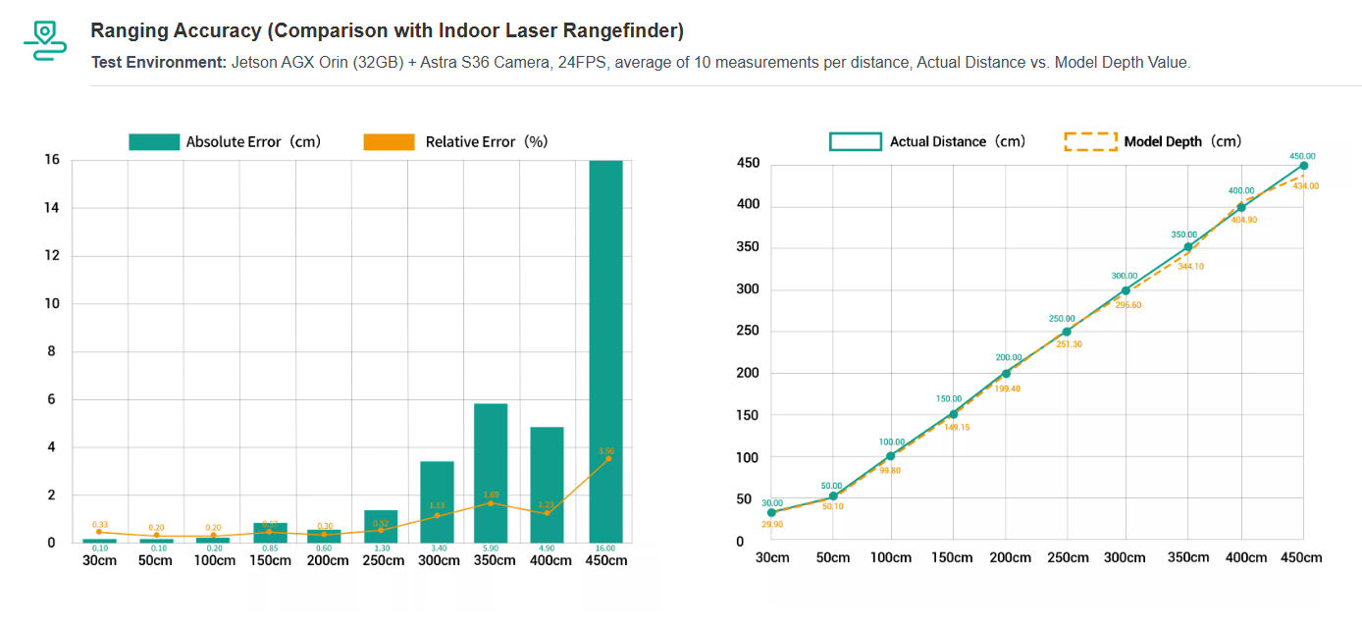Click the 30.00 actual distance point

coord(771,512)
